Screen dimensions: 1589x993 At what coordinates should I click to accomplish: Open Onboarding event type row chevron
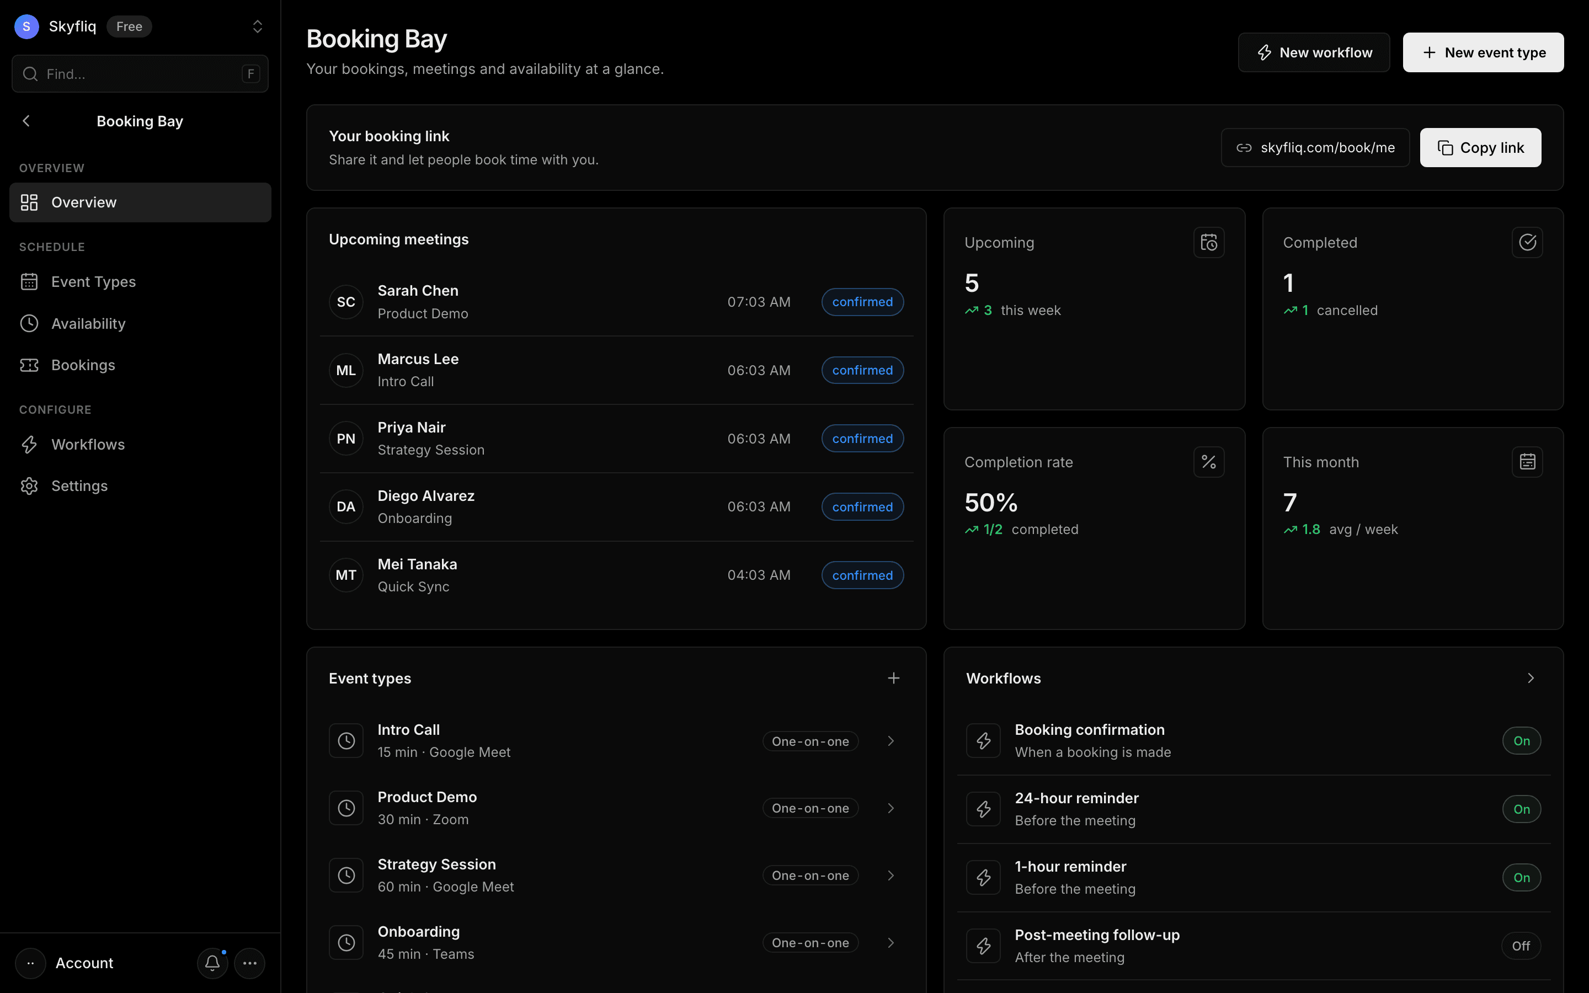pyautogui.click(x=891, y=942)
